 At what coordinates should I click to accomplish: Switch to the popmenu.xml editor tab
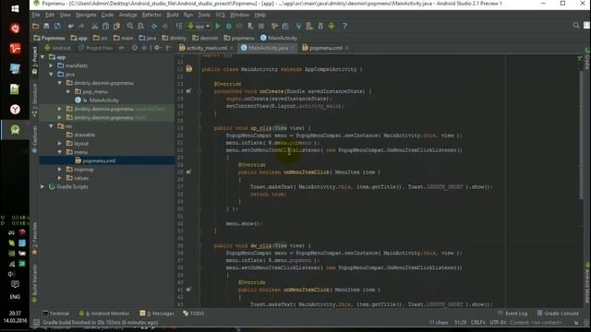tap(325, 48)
